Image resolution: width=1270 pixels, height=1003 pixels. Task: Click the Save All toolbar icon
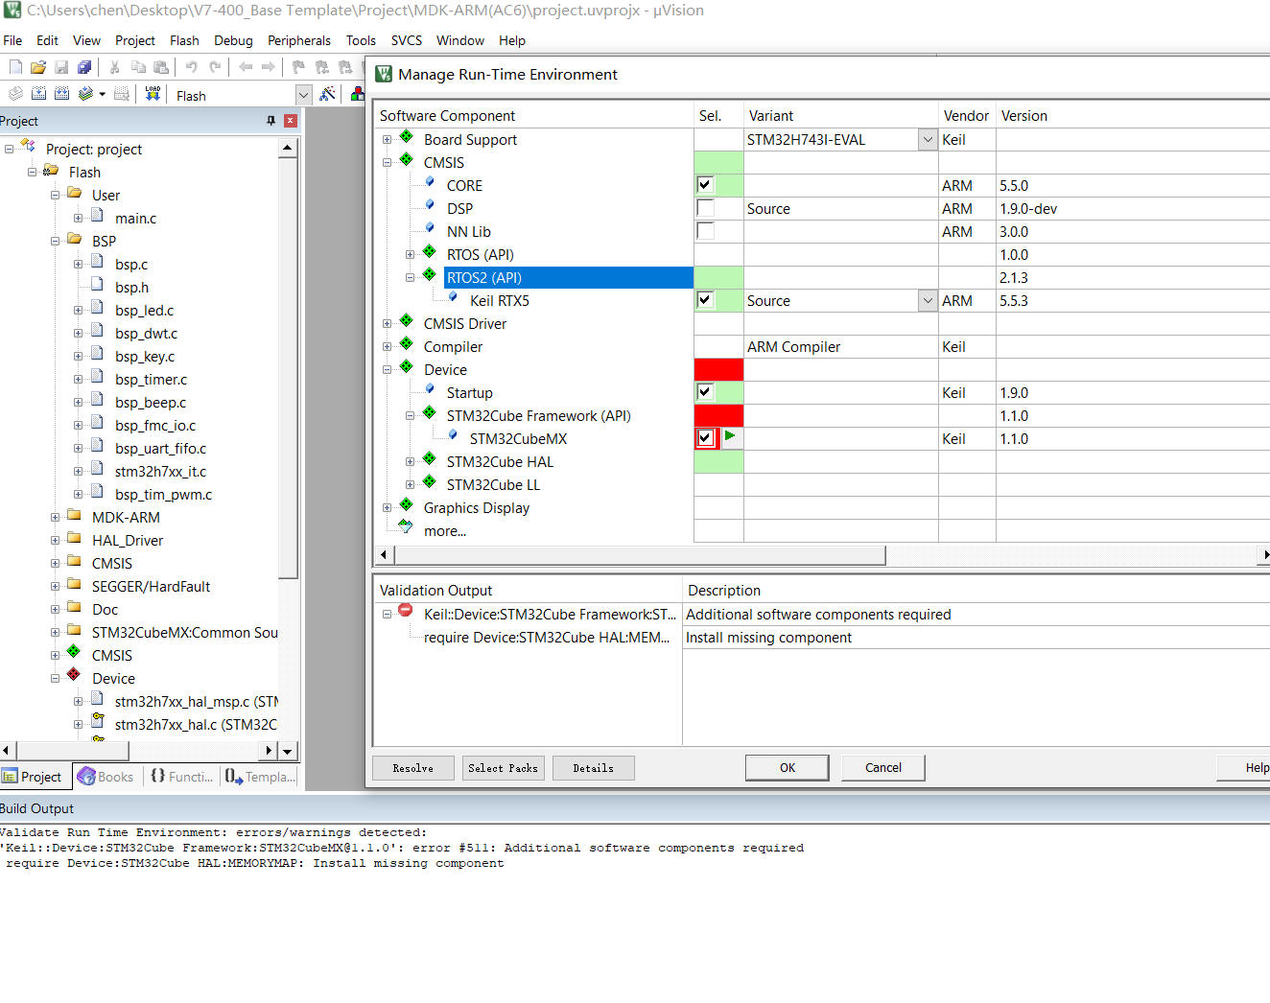point(84,67)
